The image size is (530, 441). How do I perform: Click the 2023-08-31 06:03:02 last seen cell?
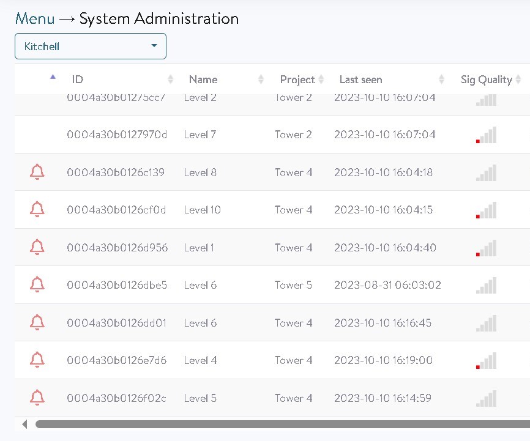click(387, 285)
